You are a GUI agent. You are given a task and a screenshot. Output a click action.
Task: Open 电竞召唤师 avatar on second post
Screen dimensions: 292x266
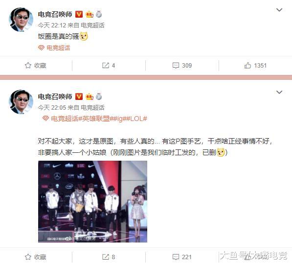click(21, 102)
